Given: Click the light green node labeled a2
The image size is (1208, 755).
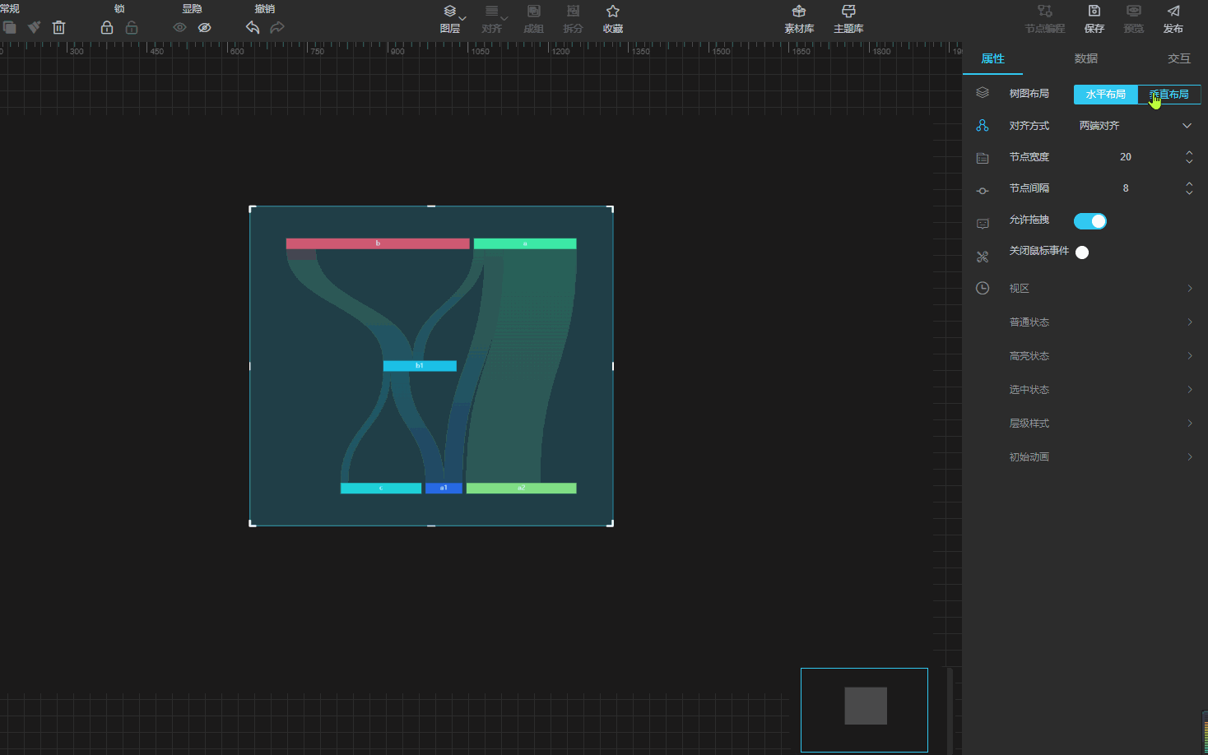Looking at the screenshot, I should click(x=522, y=489).
